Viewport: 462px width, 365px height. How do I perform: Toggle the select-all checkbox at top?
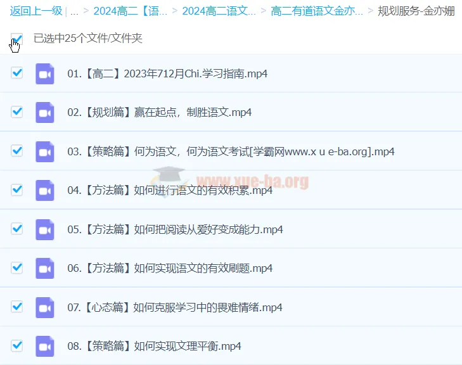(17, 39)
